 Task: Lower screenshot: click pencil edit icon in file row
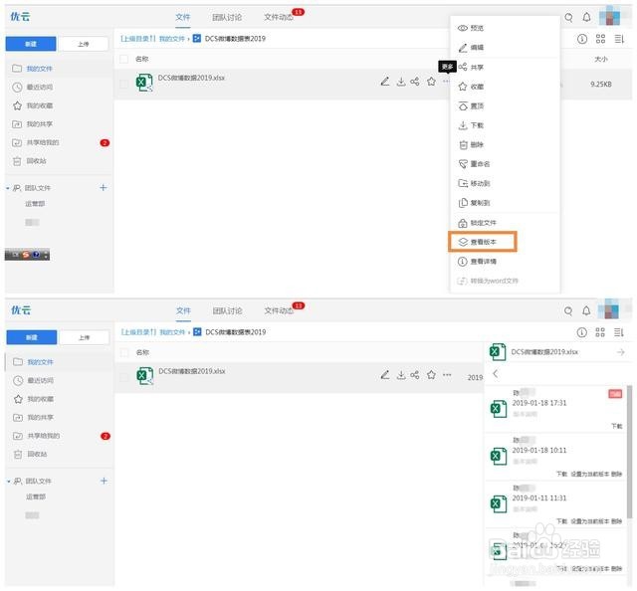(x=385, y=374)
